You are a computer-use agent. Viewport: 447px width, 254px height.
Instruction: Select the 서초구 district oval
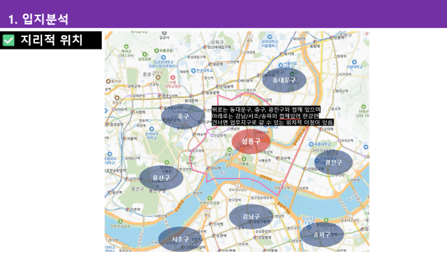click(x=180, y=239)
